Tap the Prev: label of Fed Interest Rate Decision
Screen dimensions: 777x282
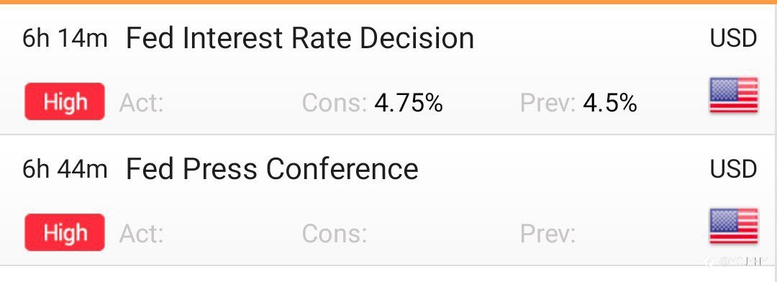click(x=547, y=103)
